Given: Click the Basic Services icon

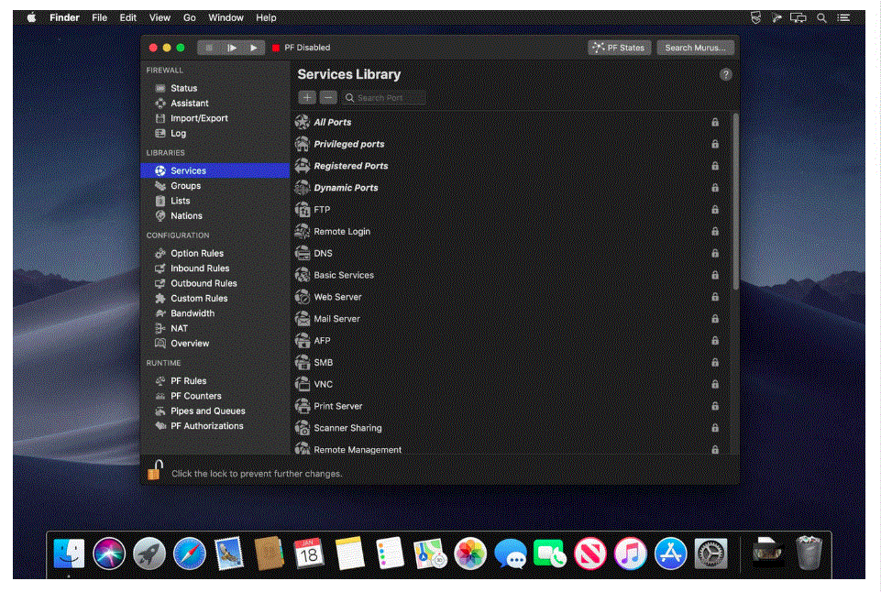Looking at the screenshot, I should (303, 275).
